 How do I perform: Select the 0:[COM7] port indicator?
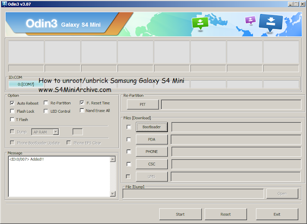25,84
